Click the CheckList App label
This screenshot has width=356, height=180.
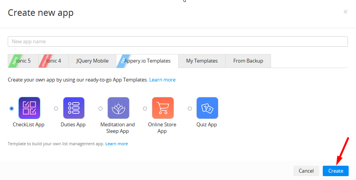(28, 125)
